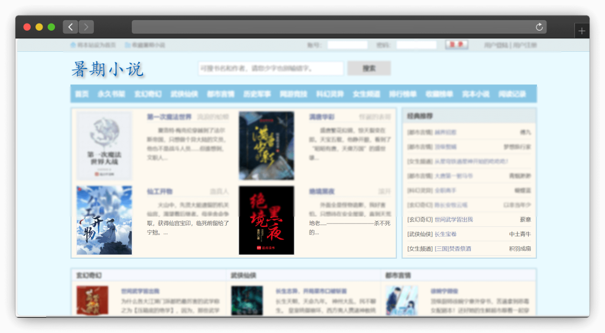Click the red login button

click(457, 45)
